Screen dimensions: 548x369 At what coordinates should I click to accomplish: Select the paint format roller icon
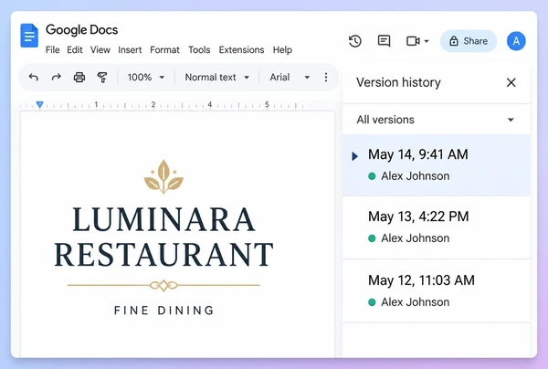coord(102,77)
